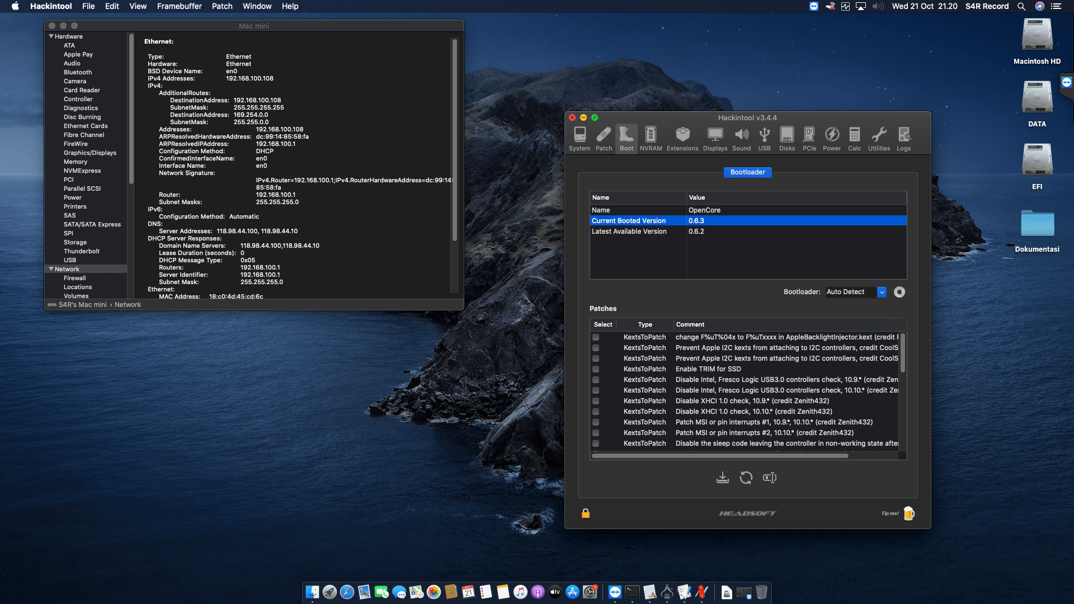
Task: Toggle the lock at bottom left
Action: (x=586, y=513)
